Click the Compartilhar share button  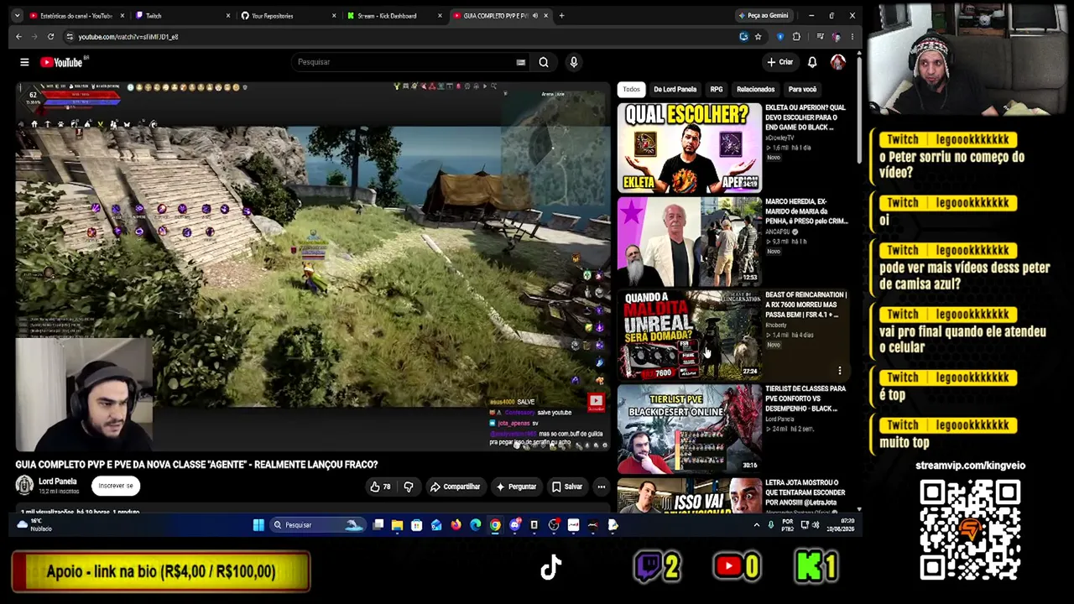coord(456,487)
